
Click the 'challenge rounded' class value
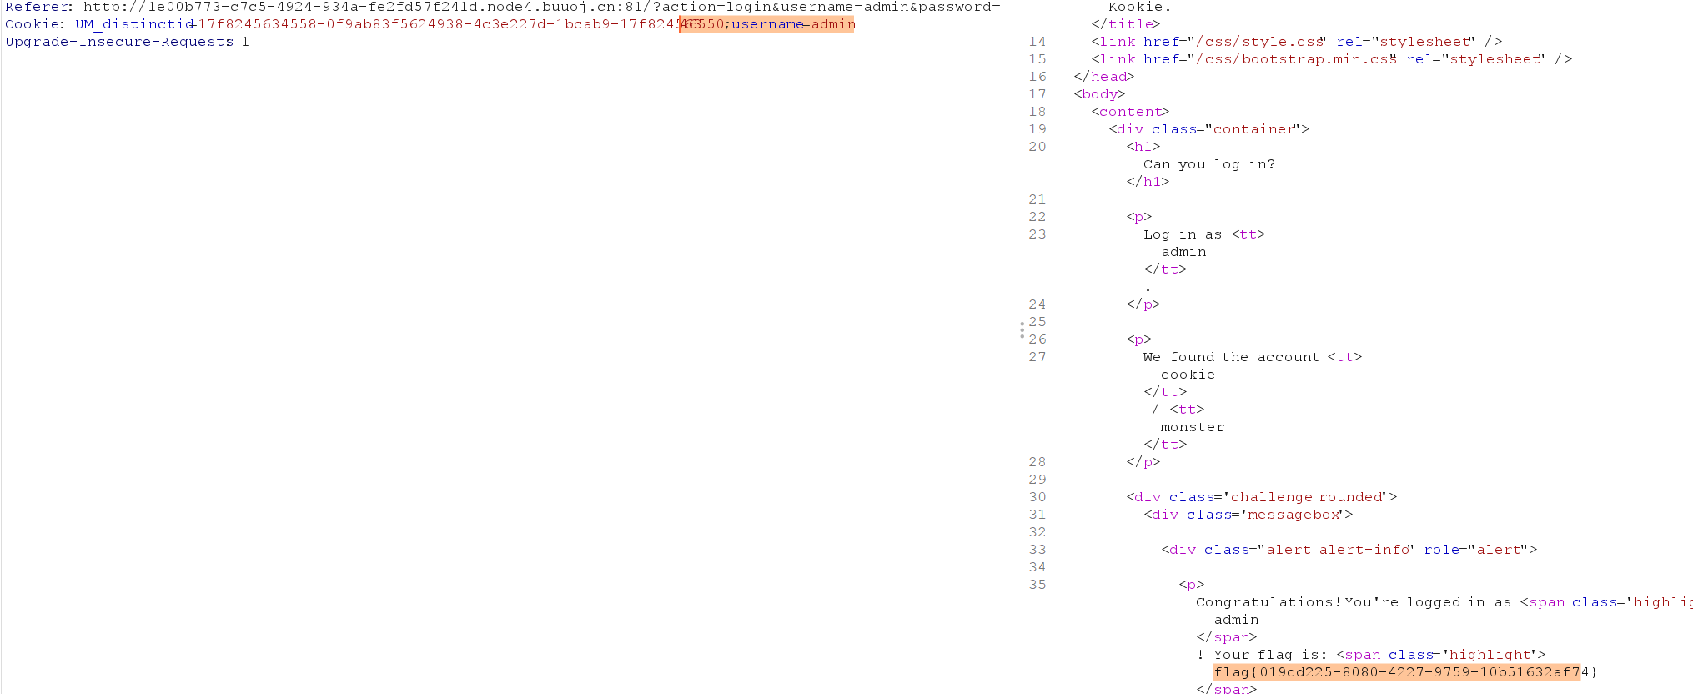[1306, 497]
